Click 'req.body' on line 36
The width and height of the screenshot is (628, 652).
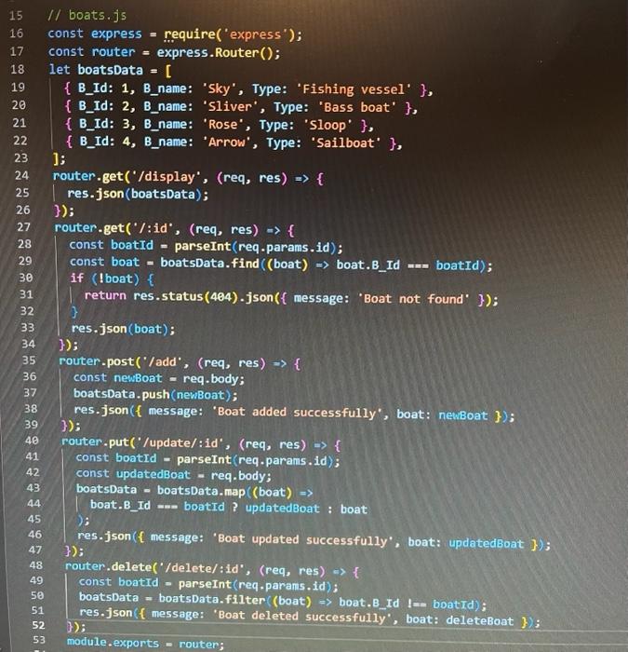pyautogui.click(x=213, y=379)
